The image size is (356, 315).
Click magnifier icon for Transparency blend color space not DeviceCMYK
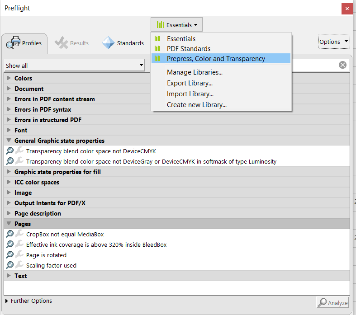tap(10, 150)
